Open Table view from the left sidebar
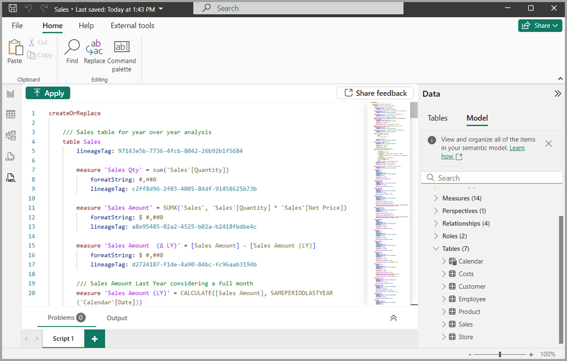Image resolution: width=567 pixels, height=361 pixels. click(x=11, y=114)
